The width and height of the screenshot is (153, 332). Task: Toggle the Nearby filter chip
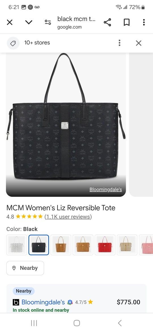point(25,268)
